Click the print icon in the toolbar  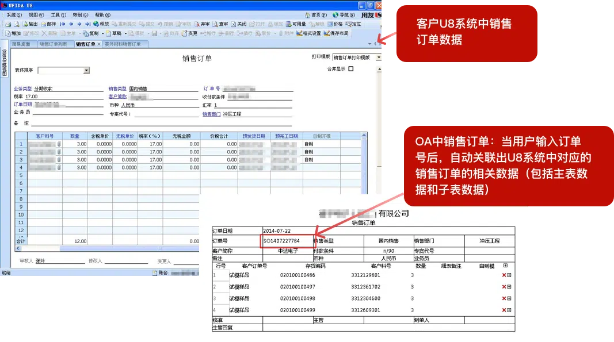(8, 24)
